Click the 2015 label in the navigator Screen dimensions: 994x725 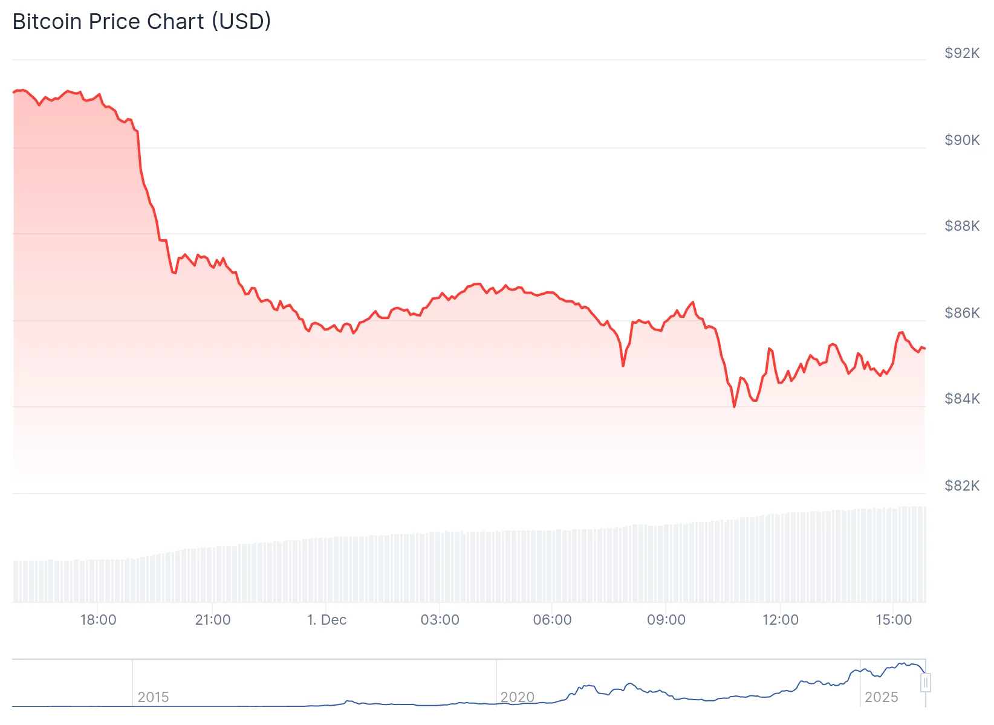[153, 697]
